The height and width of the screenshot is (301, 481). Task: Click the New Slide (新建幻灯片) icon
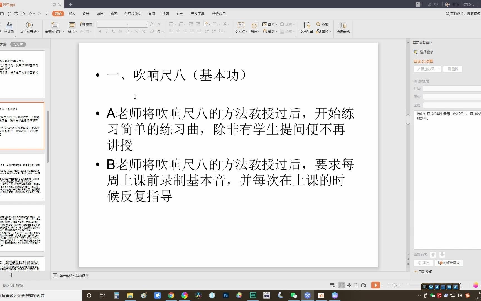(x=55, y=25)
